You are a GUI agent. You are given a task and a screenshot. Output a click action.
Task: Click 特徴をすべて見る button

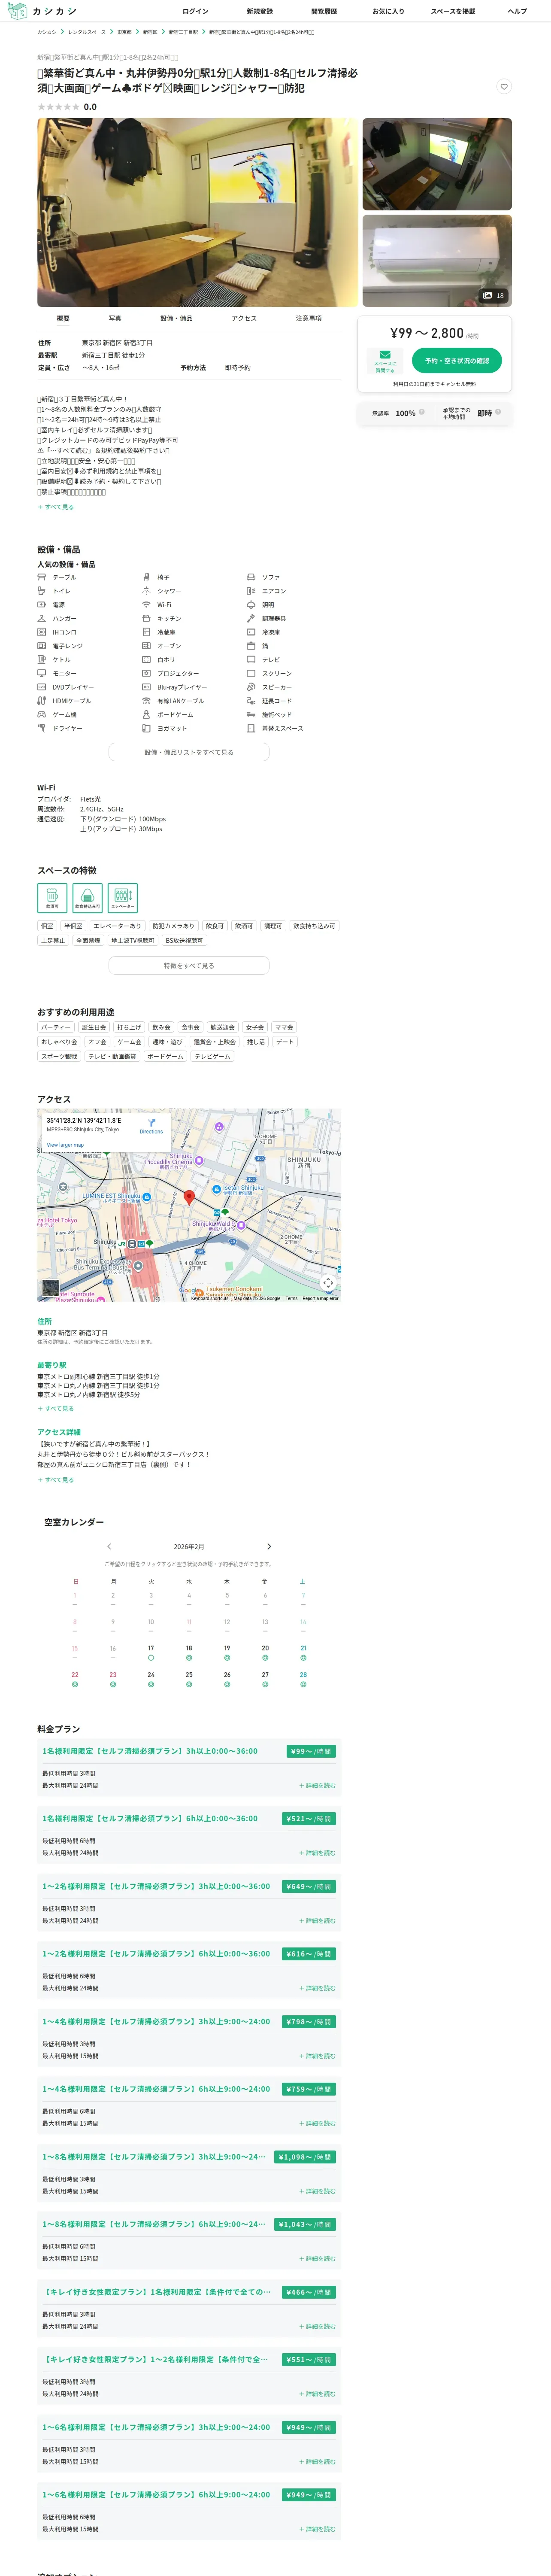[189, 966]
